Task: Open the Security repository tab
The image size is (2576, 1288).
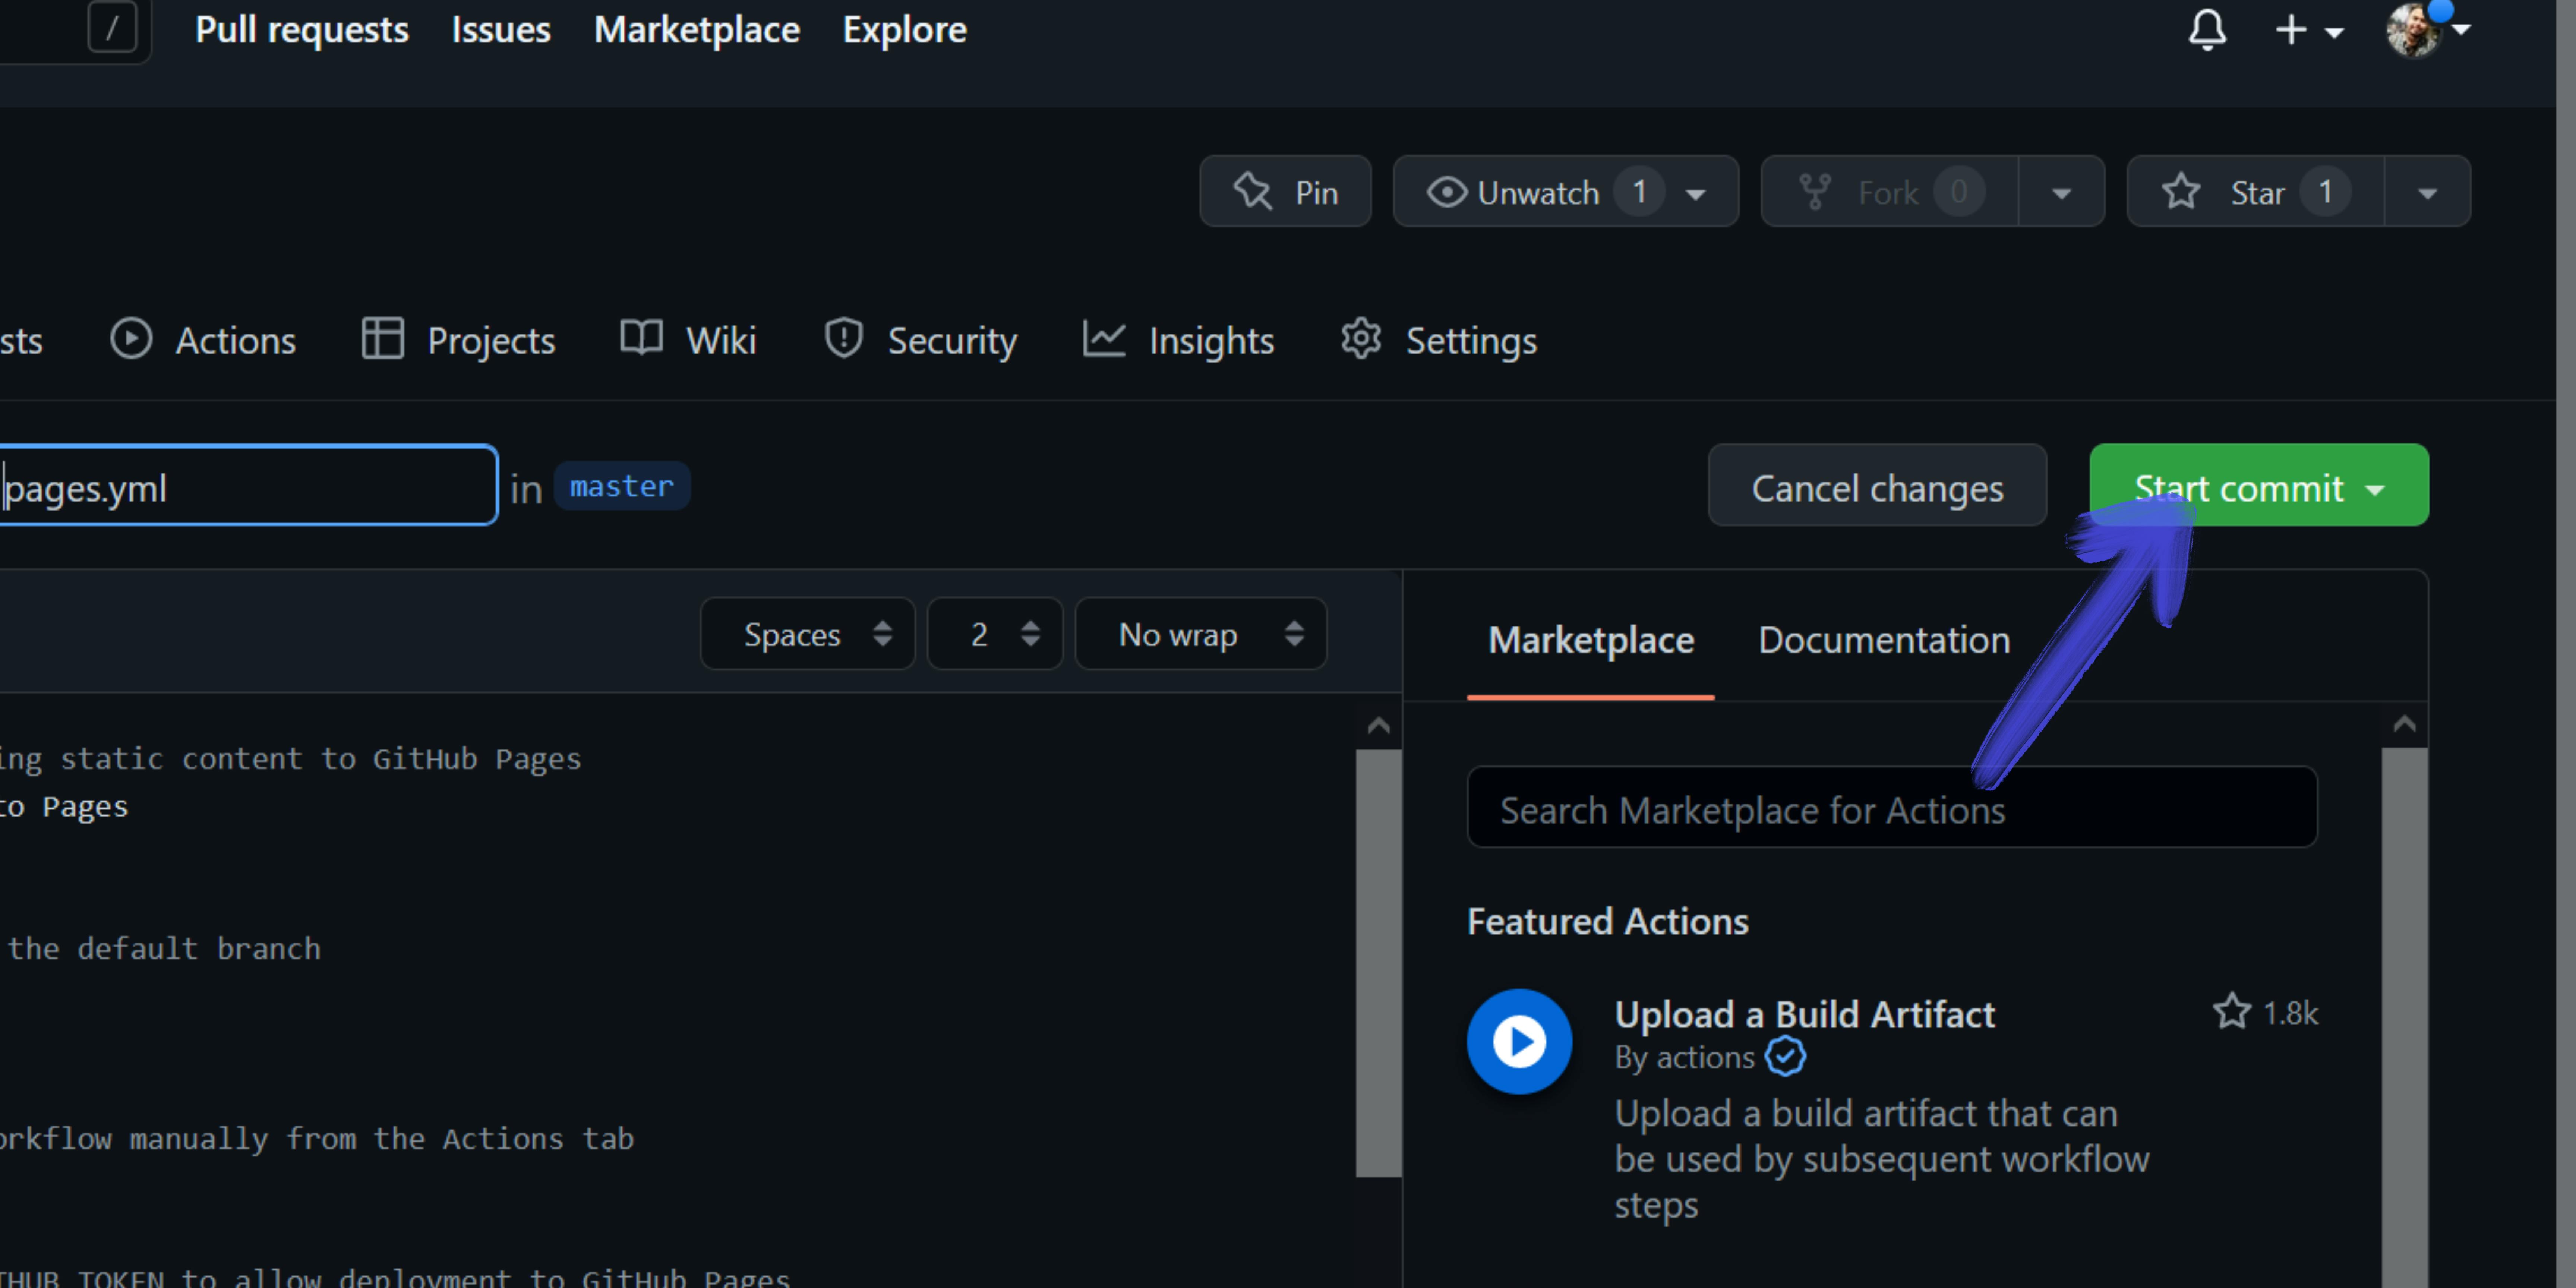Action: (920, 340)
